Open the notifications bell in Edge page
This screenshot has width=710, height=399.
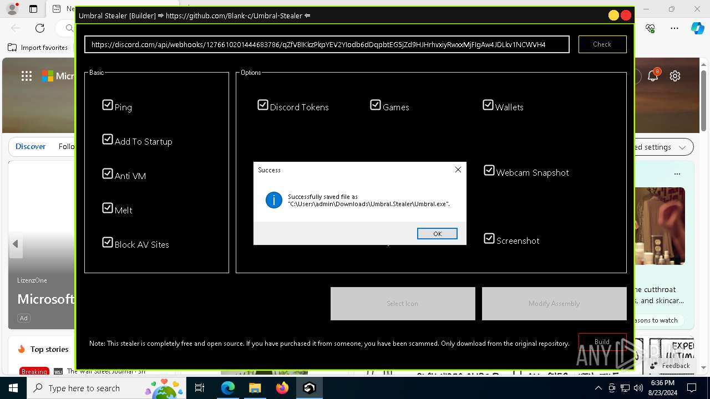653,76
